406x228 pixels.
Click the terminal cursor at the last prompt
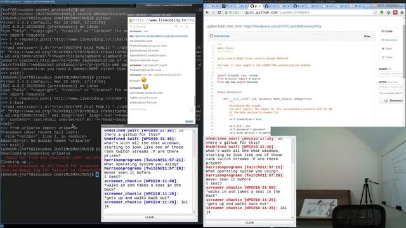(x=97, y=175)
